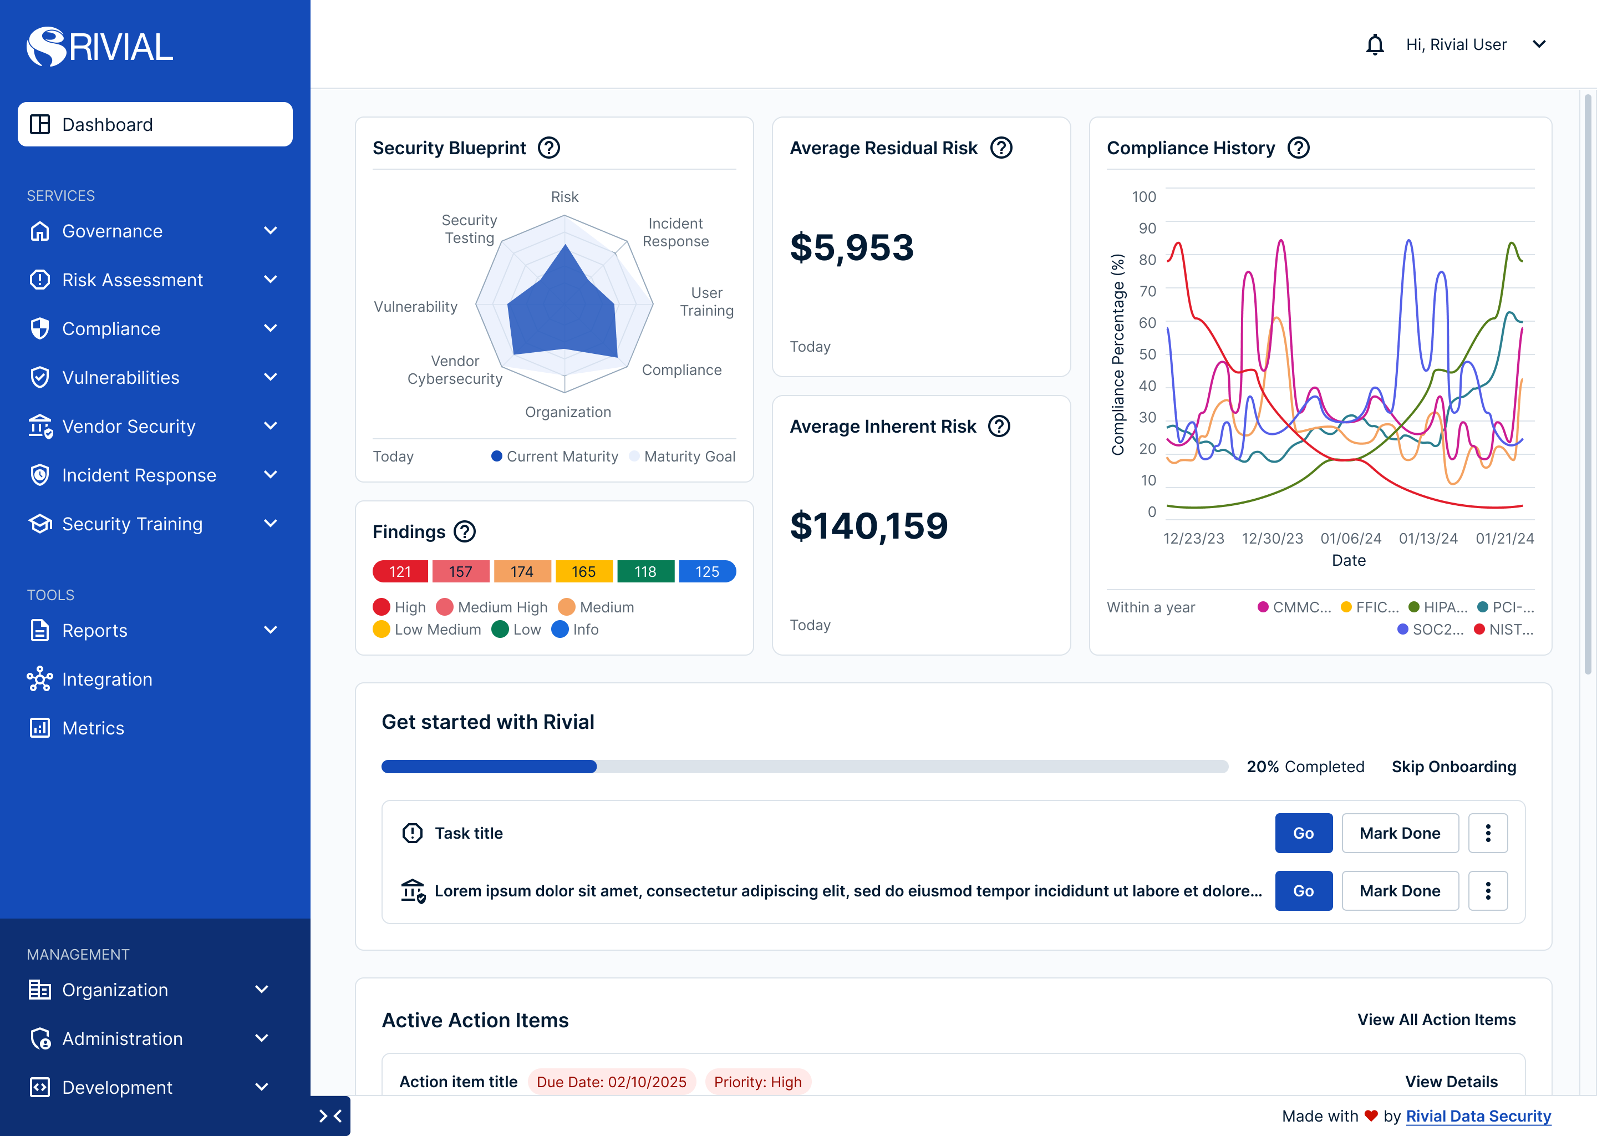The image size is (1597, 1136).
Task: Click the Integration sidebar icon
Action: pos(40,679)
